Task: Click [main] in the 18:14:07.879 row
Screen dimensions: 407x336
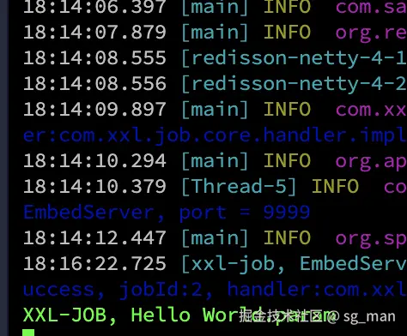Action: click(215, 33)
